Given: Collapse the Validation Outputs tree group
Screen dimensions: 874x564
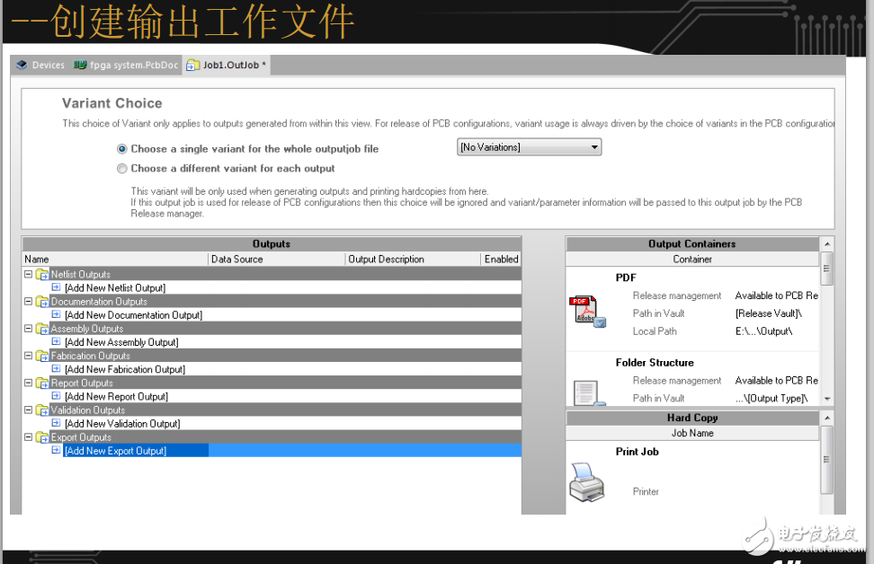Looking at the screenshot, I should click(x=28, y=410).
